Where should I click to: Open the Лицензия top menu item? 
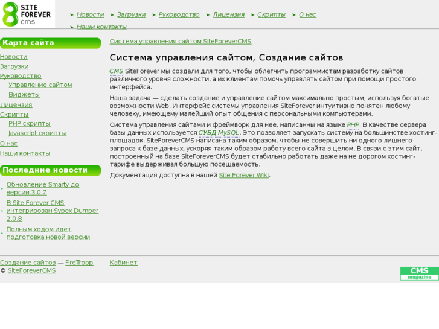(x=228, y=14)
